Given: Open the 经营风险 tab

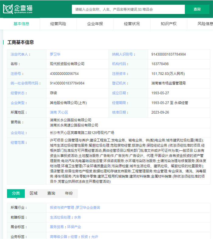Looking at the screenshot, I should (x=58, y=24).
